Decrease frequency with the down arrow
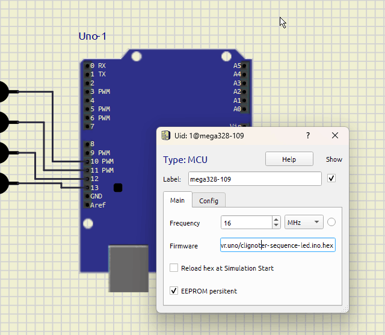Viewport: 385px width, 335px height. (276, 226)
